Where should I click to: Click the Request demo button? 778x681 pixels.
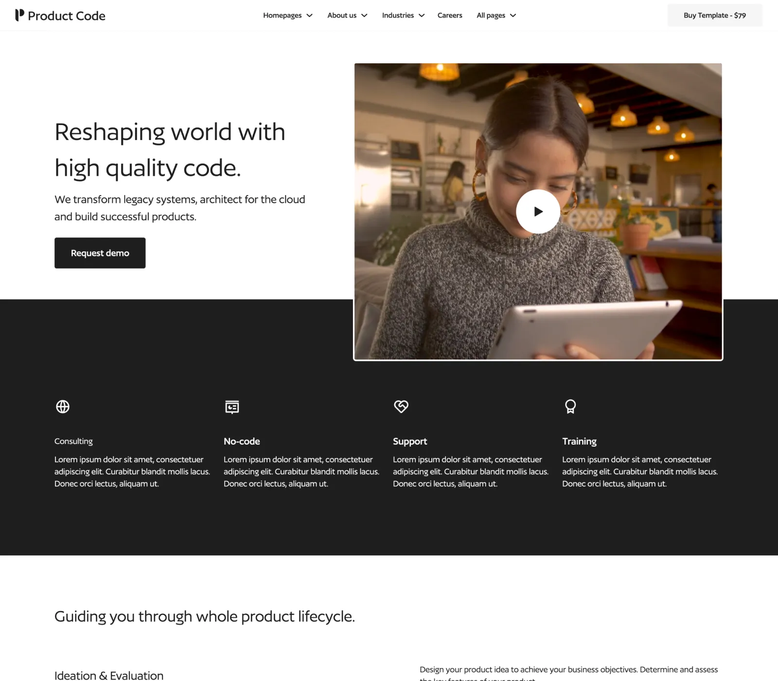[x=100, y=253]
